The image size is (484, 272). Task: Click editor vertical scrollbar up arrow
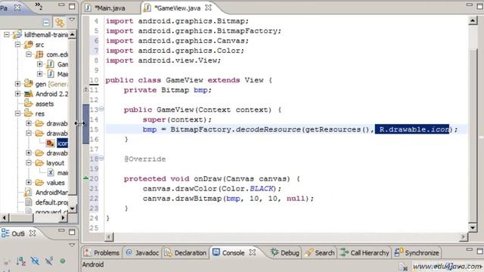pyautogui.click(x=473, y=20)
